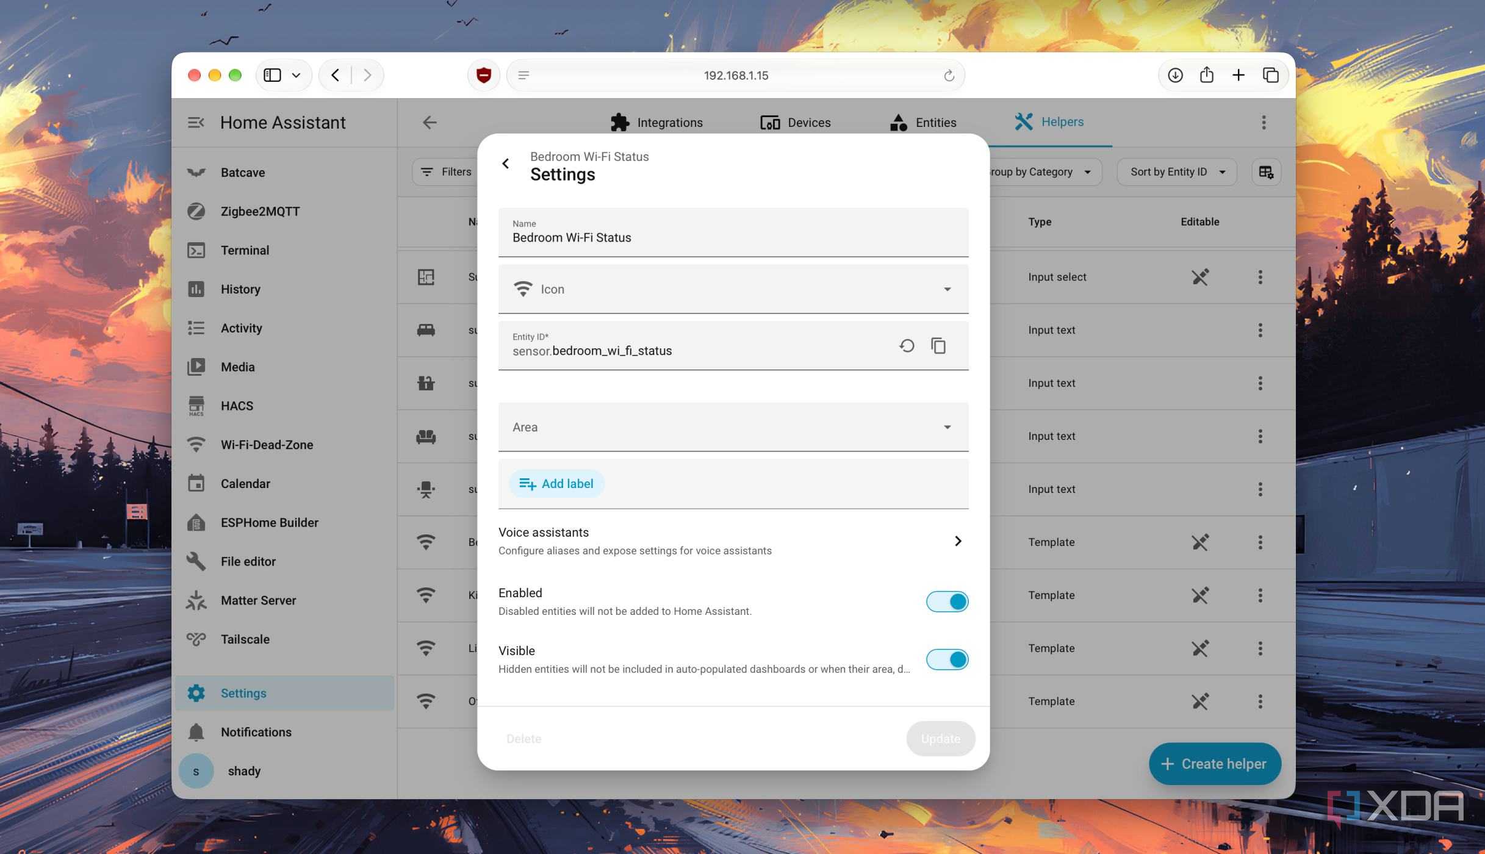Click the Add label chip
This screenshot has height=854, width=1485.
pos(556,484)
